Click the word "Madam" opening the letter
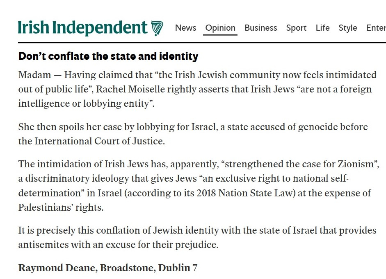The width and height of the screenshot is (386, 279). (x=34, y=75)
